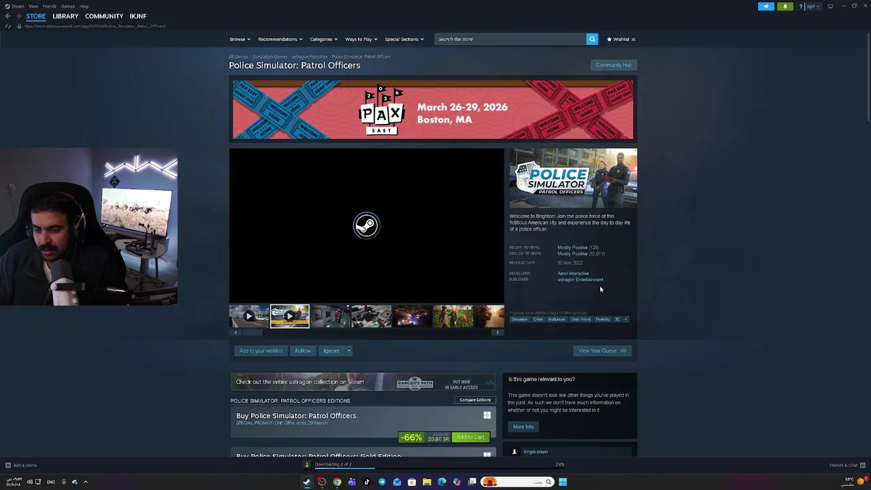Expand the Ways to Play dropdown
871x490 pixels.
click(x=361, y=39)
